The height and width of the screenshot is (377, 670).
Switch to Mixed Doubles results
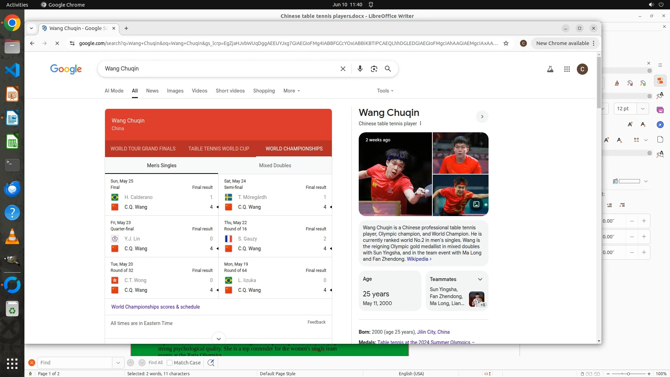point(275,165)
